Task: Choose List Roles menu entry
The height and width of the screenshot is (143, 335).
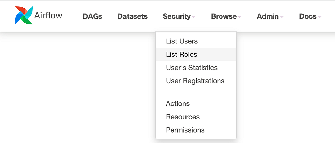Action: 196,54
